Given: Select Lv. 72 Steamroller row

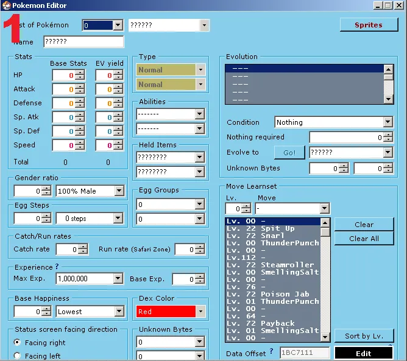Looking at the screenshot, I should (273, 265).
